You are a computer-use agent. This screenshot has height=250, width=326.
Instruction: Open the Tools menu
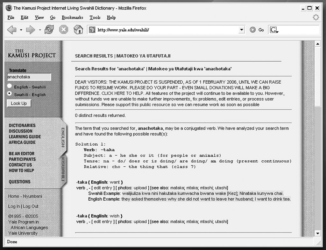(x=95, y=17)
